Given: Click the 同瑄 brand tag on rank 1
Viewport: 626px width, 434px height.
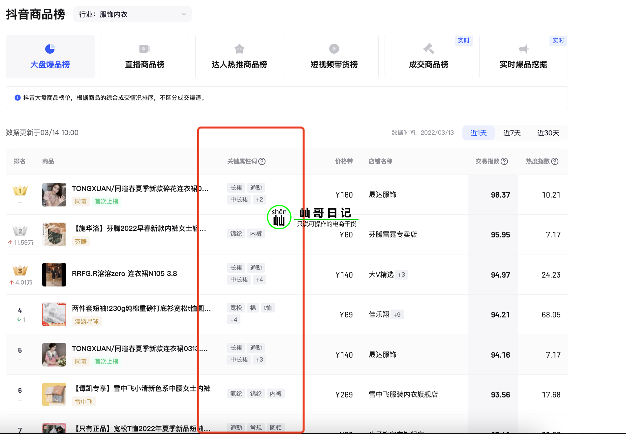Looking at the screenshot, I should [81, 201].
